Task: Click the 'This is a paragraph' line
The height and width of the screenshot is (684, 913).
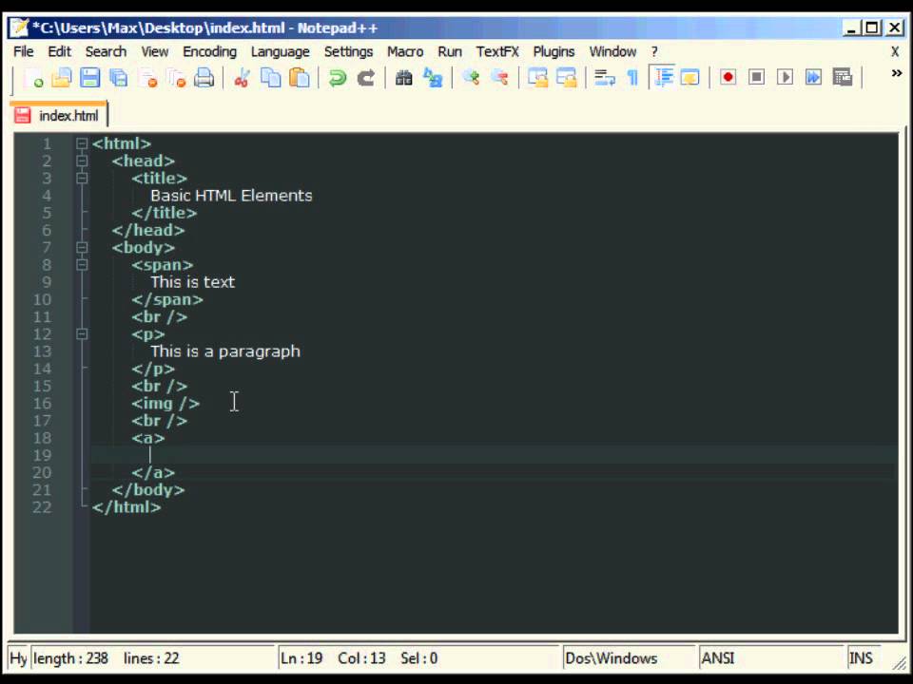Action: pyautogui.click(x=225, y=351)
